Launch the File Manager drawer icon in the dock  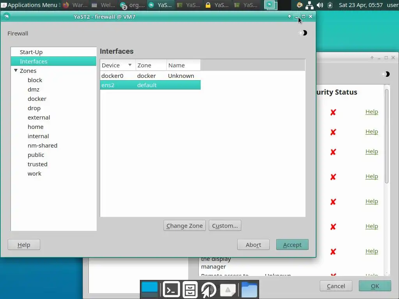click(190, 289)
